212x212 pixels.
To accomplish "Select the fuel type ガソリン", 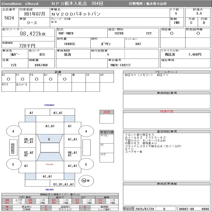I will (105, 44).
